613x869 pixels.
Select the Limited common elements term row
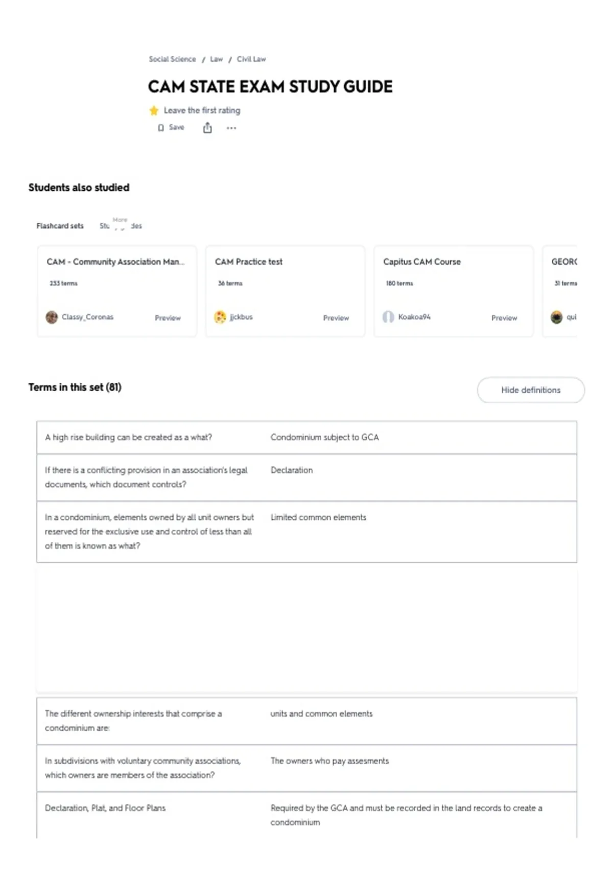click(306, 532)
